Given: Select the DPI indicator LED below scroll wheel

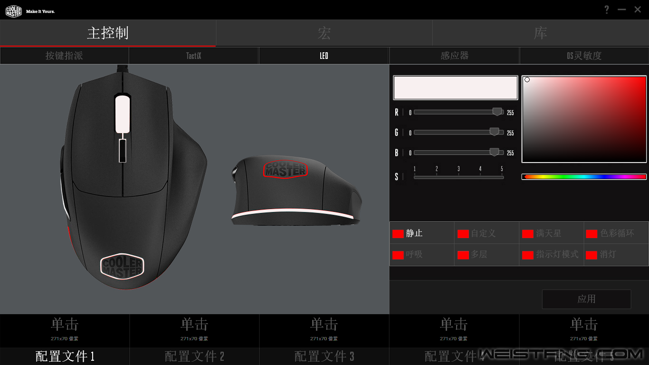Looking at the screenshot, I should [x=123, y=151].
